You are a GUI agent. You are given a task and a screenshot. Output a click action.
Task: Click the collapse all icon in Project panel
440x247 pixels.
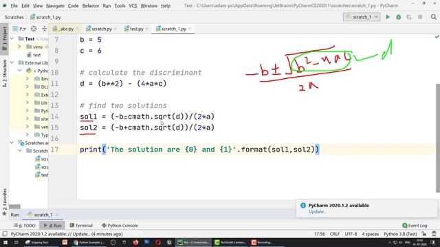[44, 29]
